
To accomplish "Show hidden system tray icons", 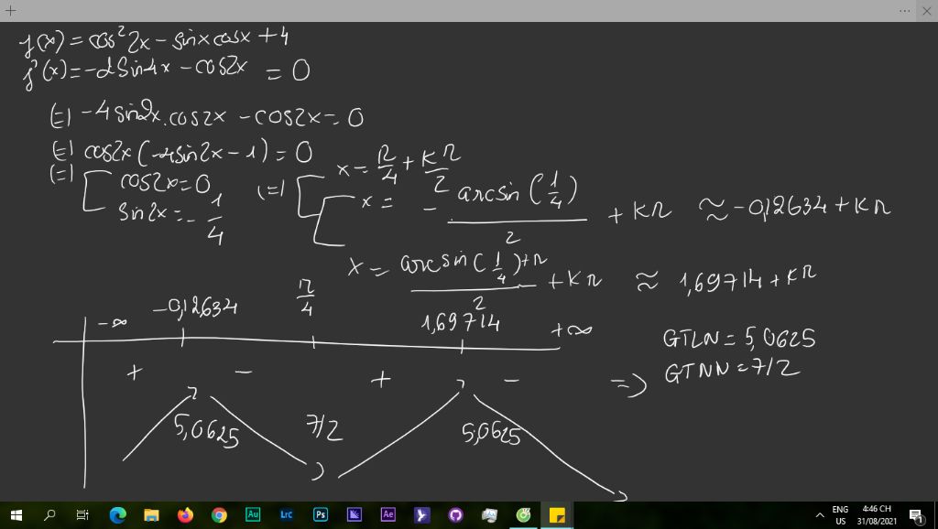I will pos(820,515).
